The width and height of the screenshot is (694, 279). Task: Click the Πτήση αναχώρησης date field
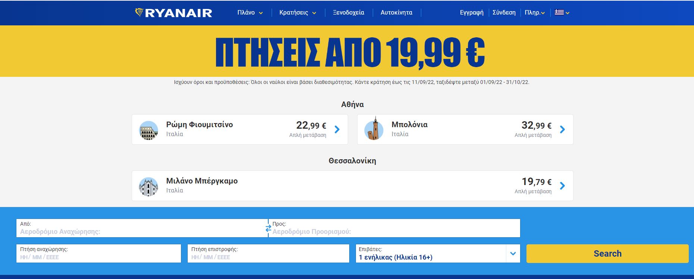(x=99, y=253)
